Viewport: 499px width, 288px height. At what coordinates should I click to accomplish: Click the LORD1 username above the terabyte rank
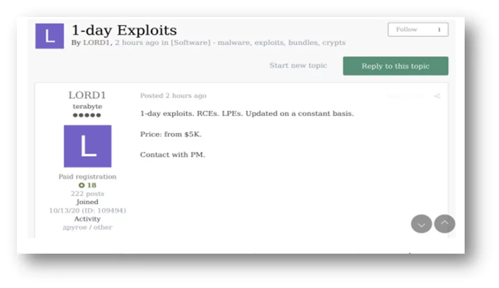[x=87, y=95]
